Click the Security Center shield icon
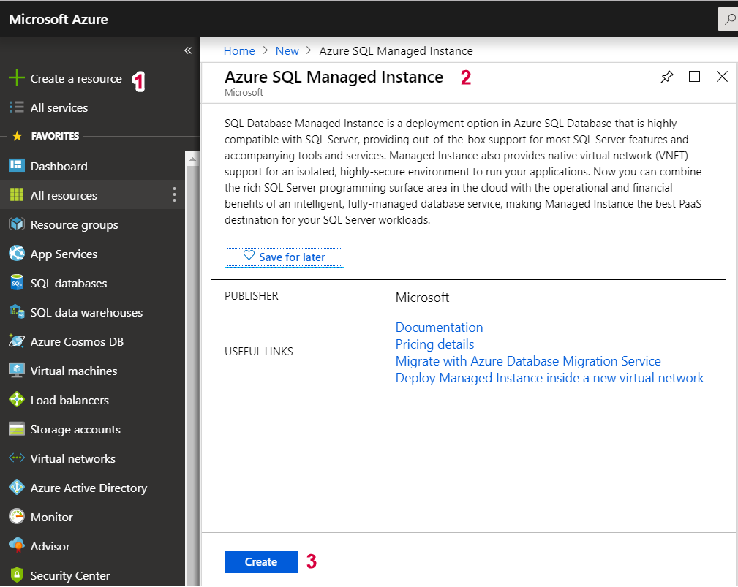 [x=17, y=575]
